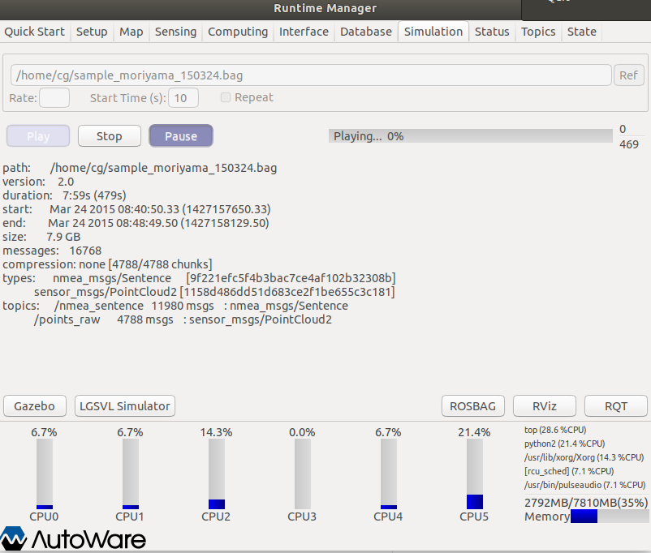Screen dimensions: 651x553
Task: Click the AutoWare logo
Action: 74,538
